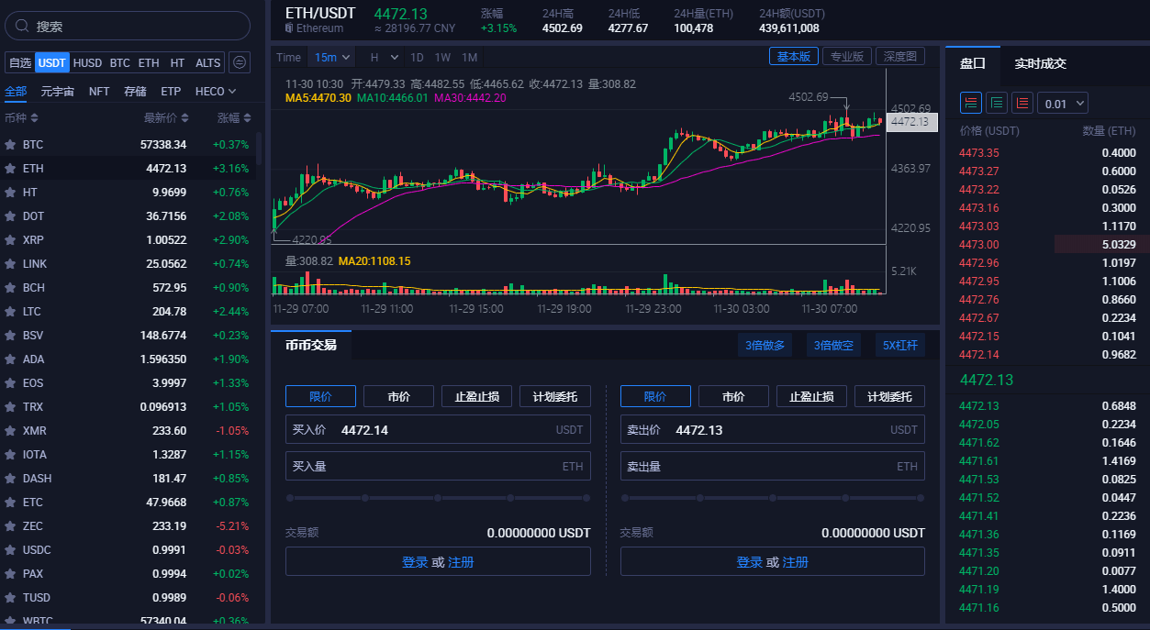Click the 3倍做多 button
This screenshot has width=1150, height=630.
click(765, 346)
